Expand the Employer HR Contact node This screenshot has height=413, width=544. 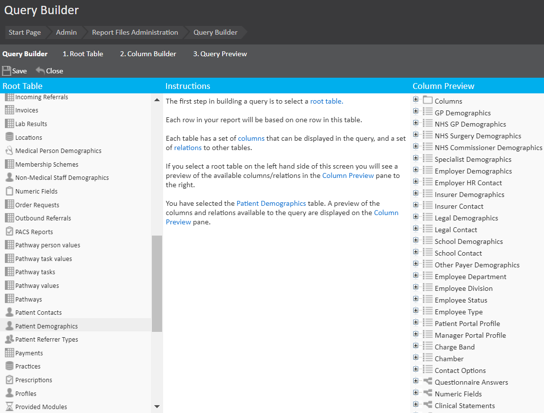pyautogui.click(x=416, y=181)
